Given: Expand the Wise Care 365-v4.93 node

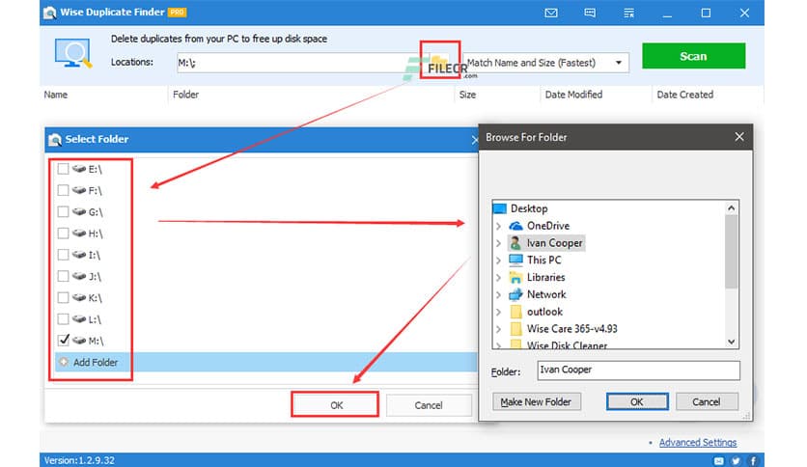Looking at the screenshot, I should tap(498, 329).
